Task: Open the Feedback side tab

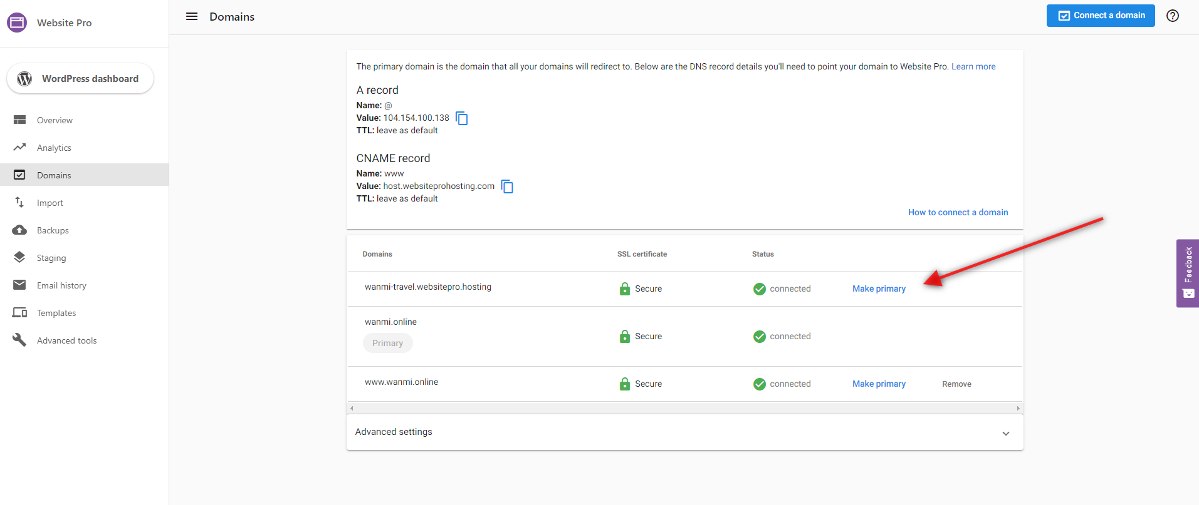Action: click(1188, 273)
